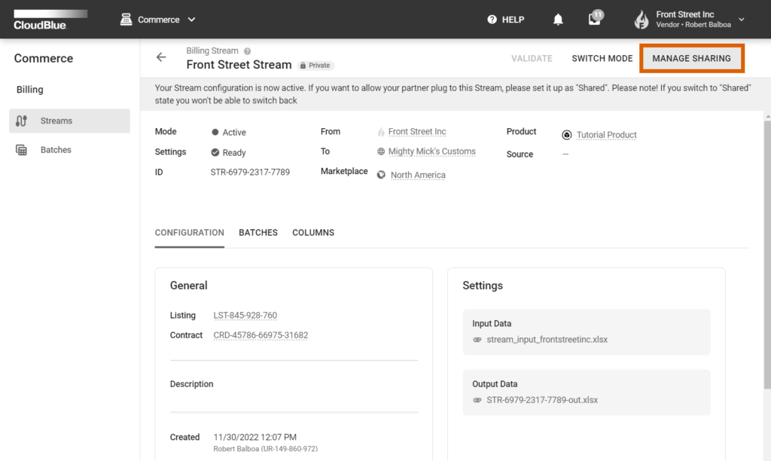Click the Commerce cash register icon
Screen dimensions: 771x461
pyautogui.click(x=126, y=20)
